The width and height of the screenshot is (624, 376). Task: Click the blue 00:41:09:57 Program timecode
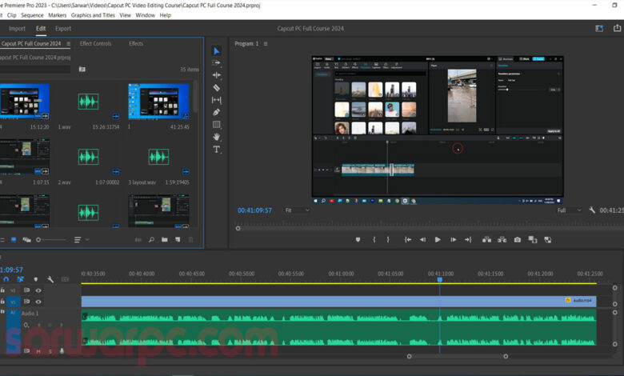coord(254,210)
